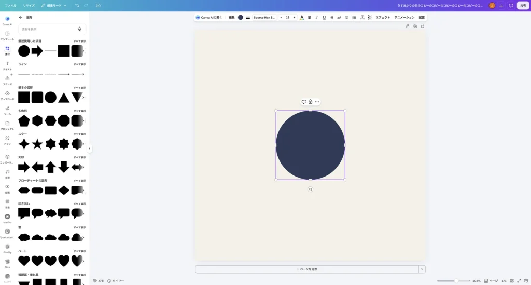531x285 pixels.
Task: Open the File (ファイル) menu
Action: [x=10, y=5]
